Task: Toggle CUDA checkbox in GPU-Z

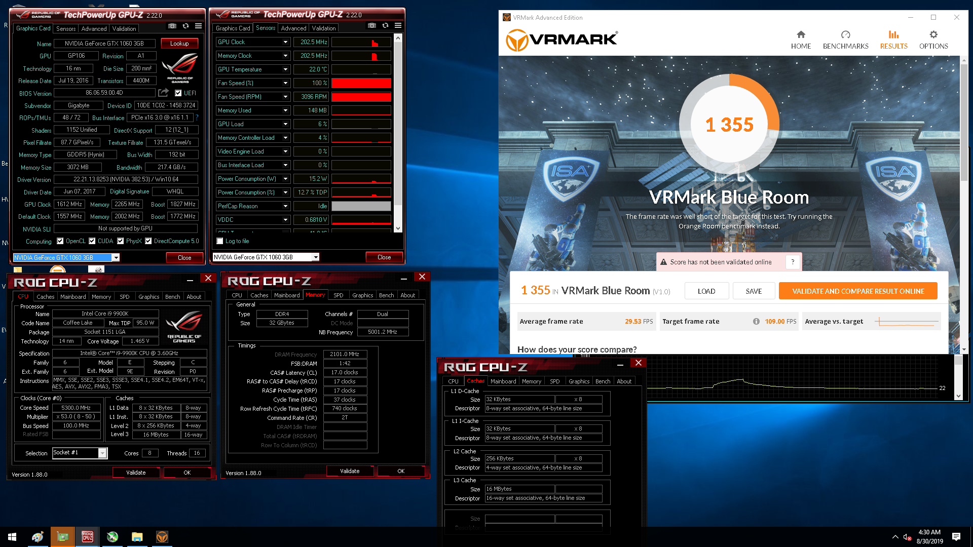Action: point(92,241)
